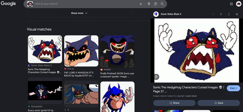This screenshot has width=243, height=112.
Task: Open 'Learn more' about image copyright
Action: (x=191, y=96)
